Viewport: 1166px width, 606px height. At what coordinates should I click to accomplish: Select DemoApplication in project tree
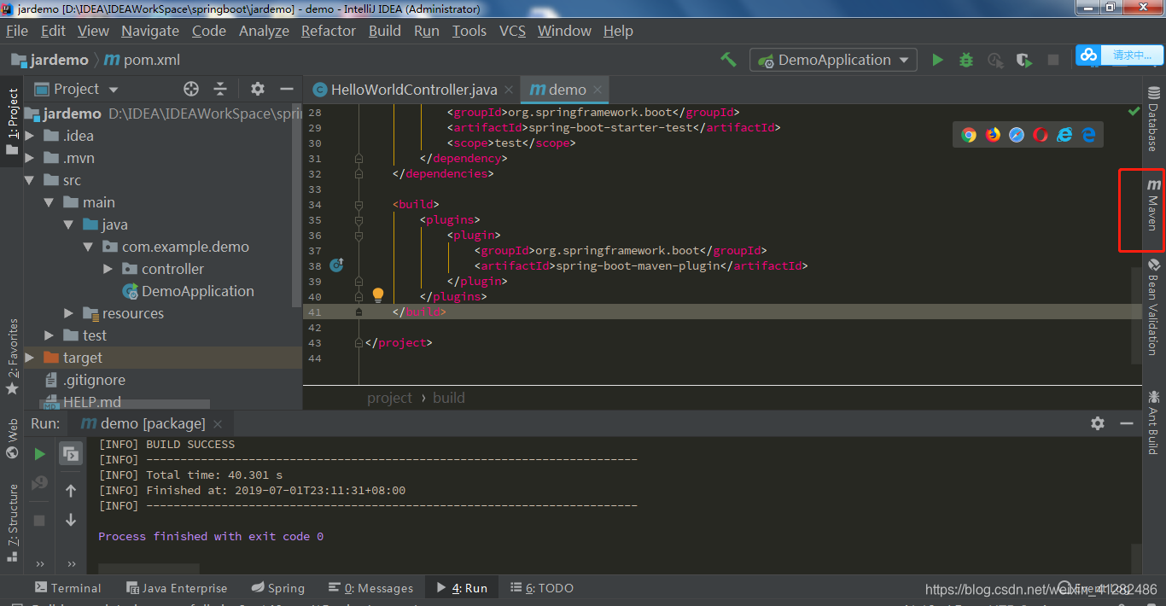(x=189, y=291)
